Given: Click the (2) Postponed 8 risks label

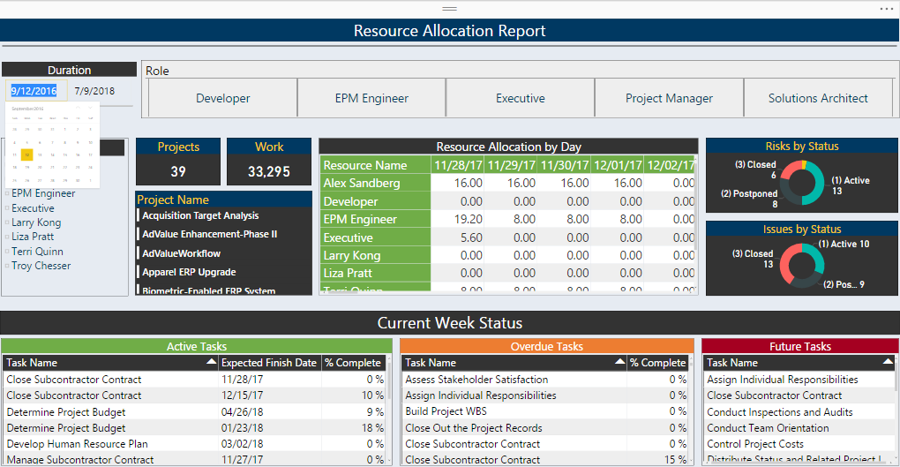Looking at the screenshot, I should coord(749,198).
